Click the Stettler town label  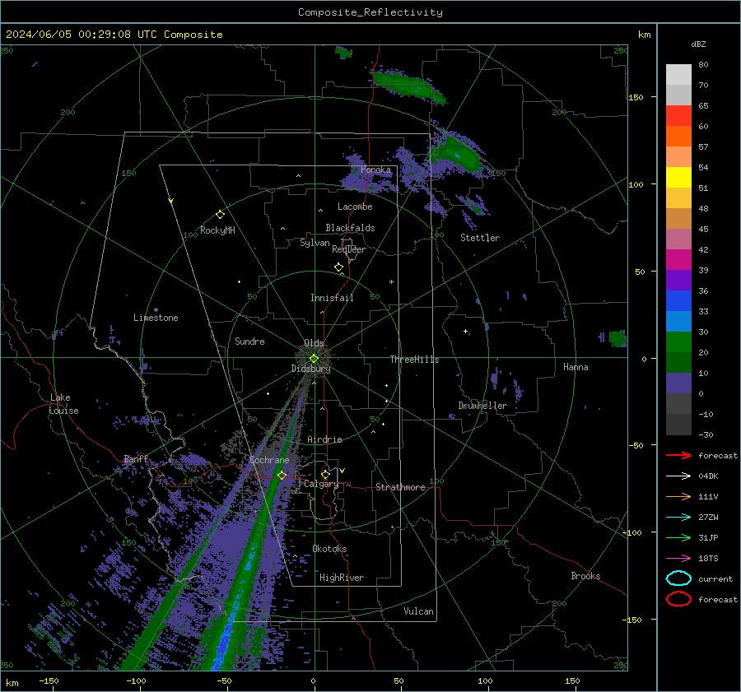(480, 238)
